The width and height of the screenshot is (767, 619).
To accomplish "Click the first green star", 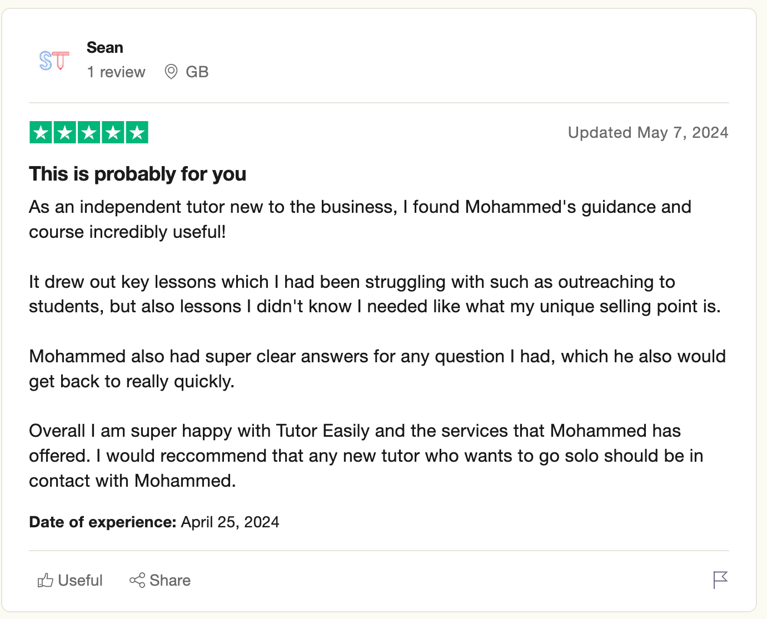I will coord(41,133).
